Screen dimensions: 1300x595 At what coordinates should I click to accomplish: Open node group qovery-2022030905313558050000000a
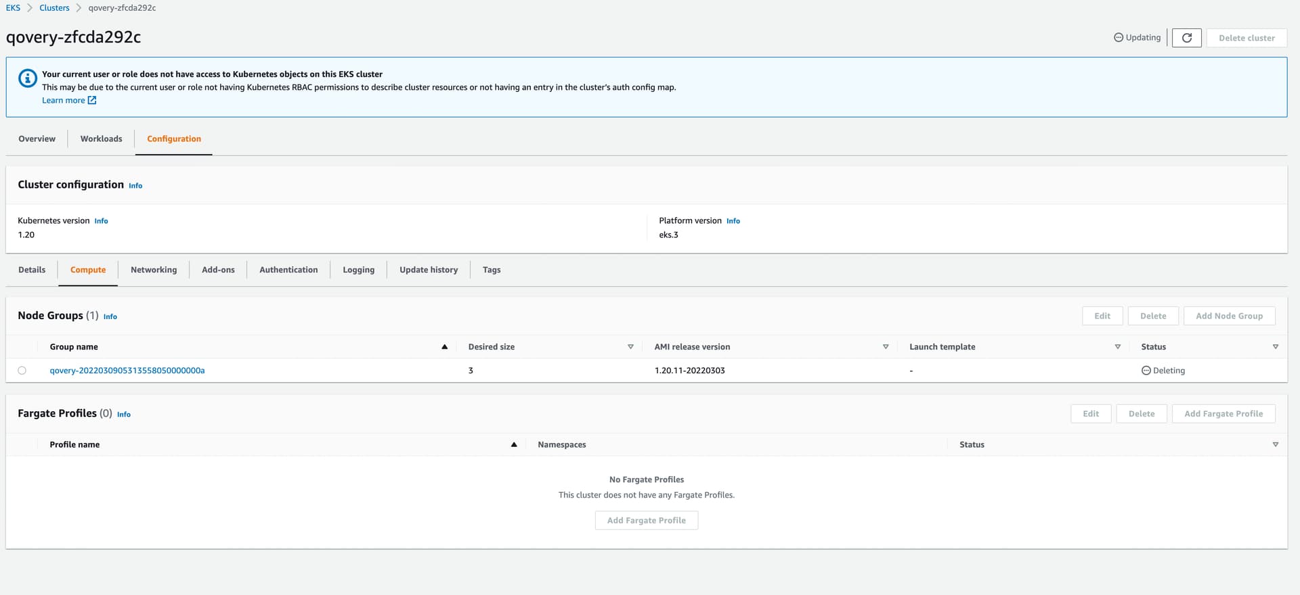tap(127, 371)
